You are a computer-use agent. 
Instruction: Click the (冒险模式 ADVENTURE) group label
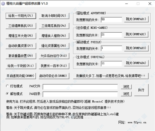pyautogui.click(x=91, y=13)
